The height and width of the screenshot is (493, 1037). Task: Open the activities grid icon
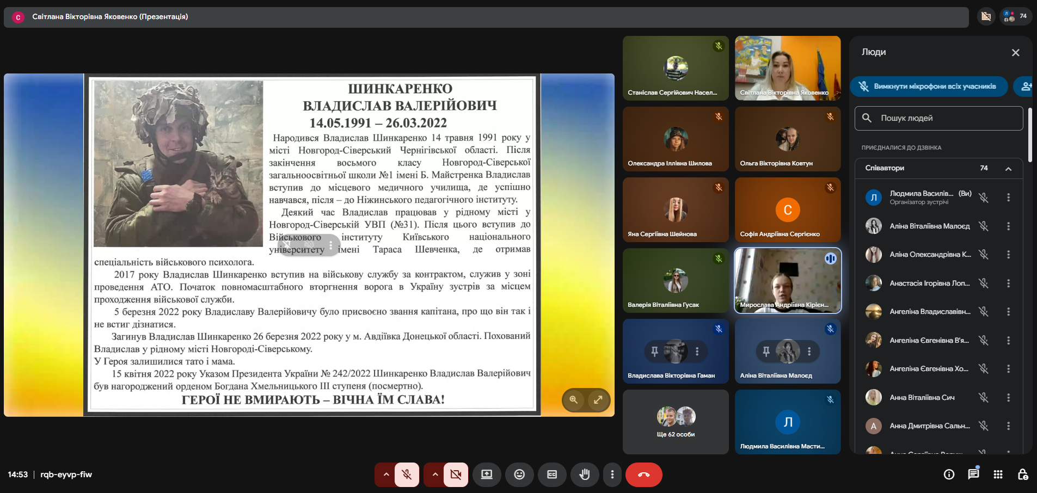(998, 474)
